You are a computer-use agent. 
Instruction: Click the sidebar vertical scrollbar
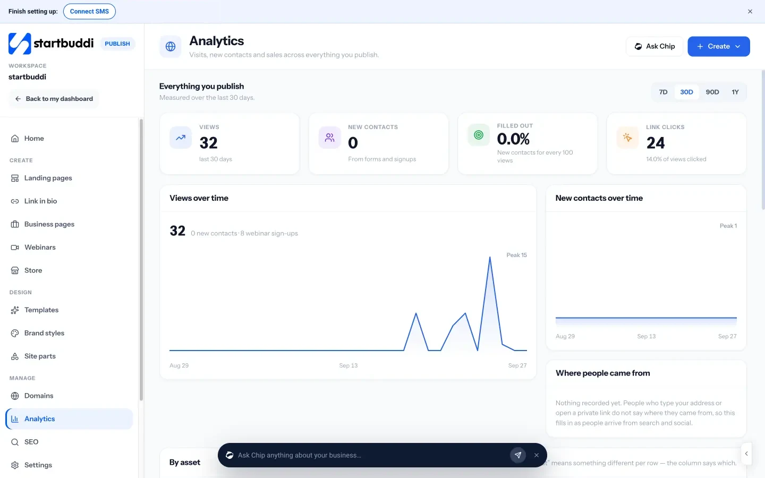141,260
